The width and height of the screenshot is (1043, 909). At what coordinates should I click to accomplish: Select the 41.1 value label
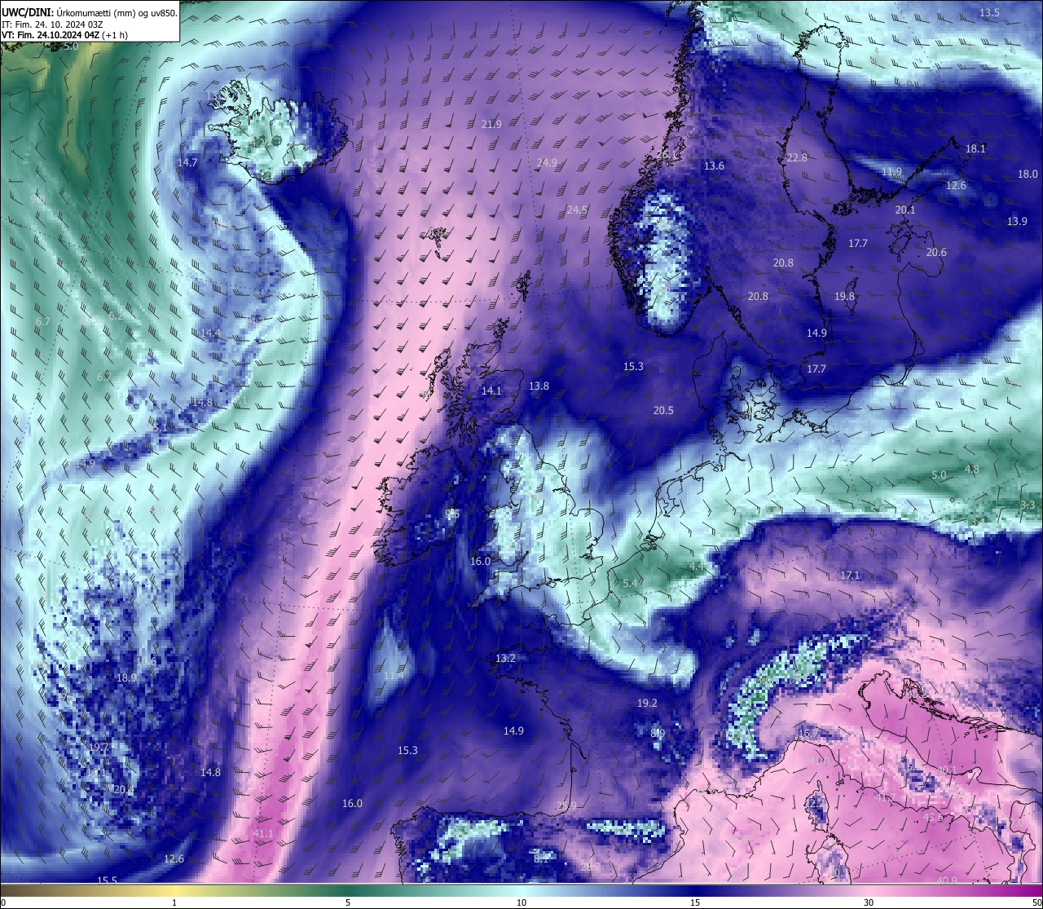262,834
